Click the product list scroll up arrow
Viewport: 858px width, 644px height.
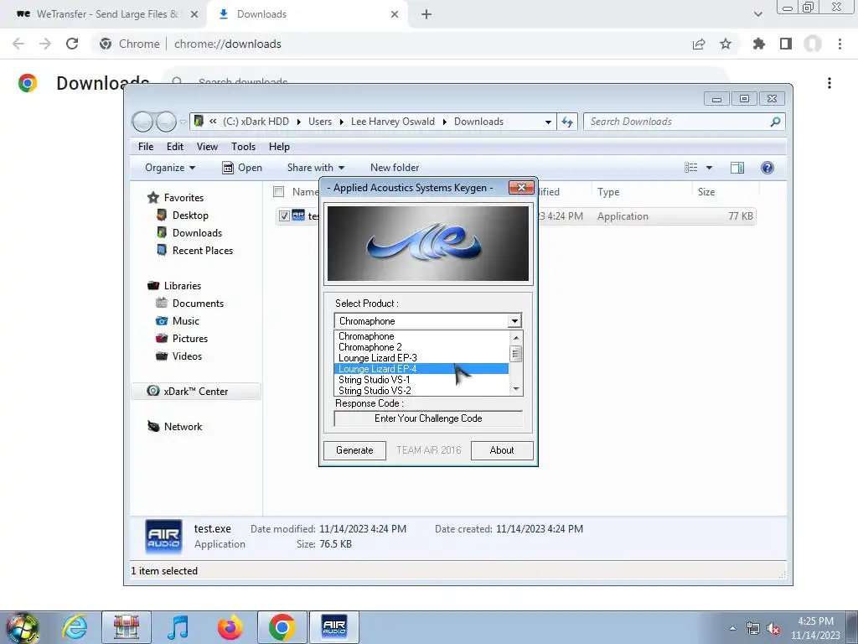515,337
